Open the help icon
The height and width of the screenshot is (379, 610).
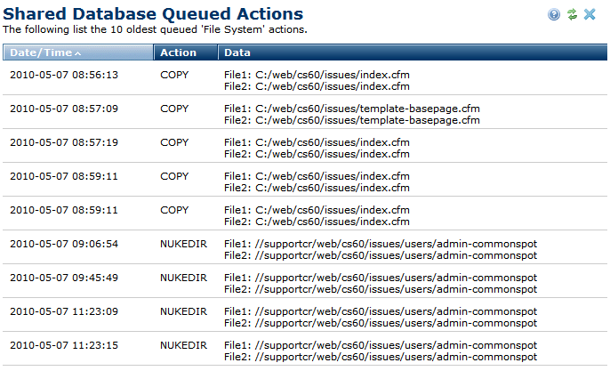(554, 14)
